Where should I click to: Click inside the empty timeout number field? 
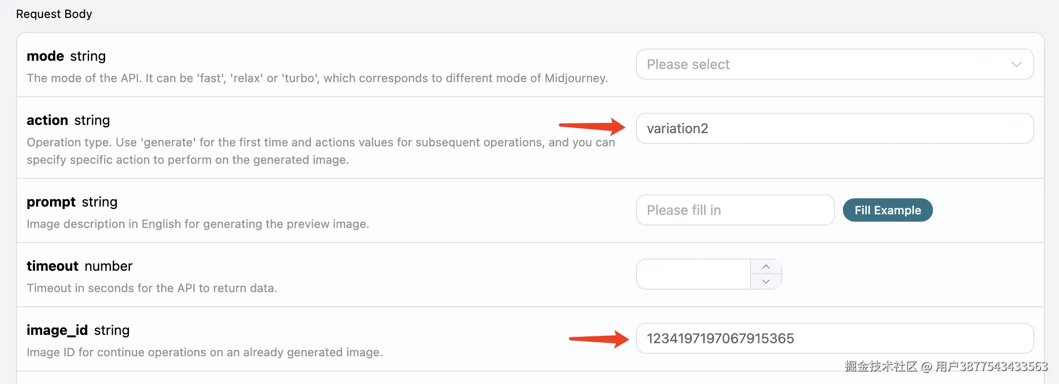(x=694, y=274)
